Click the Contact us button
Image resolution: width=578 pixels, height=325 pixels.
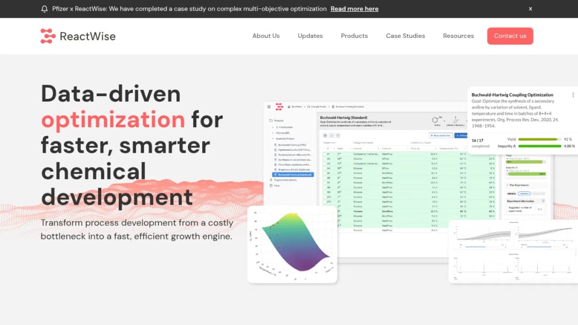pyautogui.click(x=510, y=36)
